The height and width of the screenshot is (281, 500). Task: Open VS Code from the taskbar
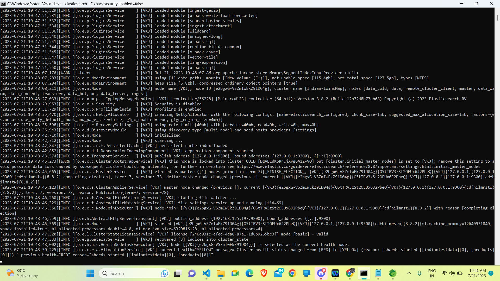(x=207, y=273)
